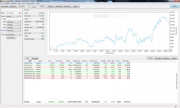Group the results By Position
Viewport: 180px width, 108px height.
(158, 58)
